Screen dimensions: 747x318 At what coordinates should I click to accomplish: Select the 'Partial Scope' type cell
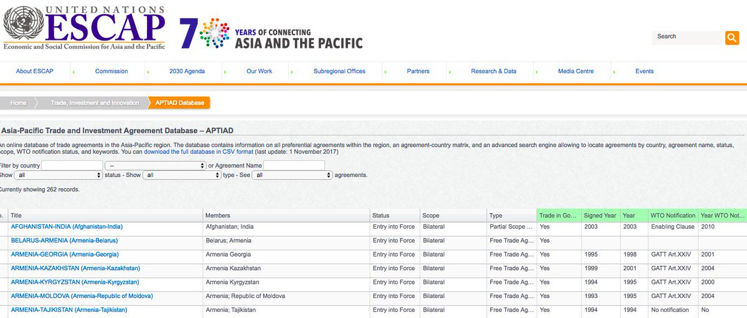[512, 227]
